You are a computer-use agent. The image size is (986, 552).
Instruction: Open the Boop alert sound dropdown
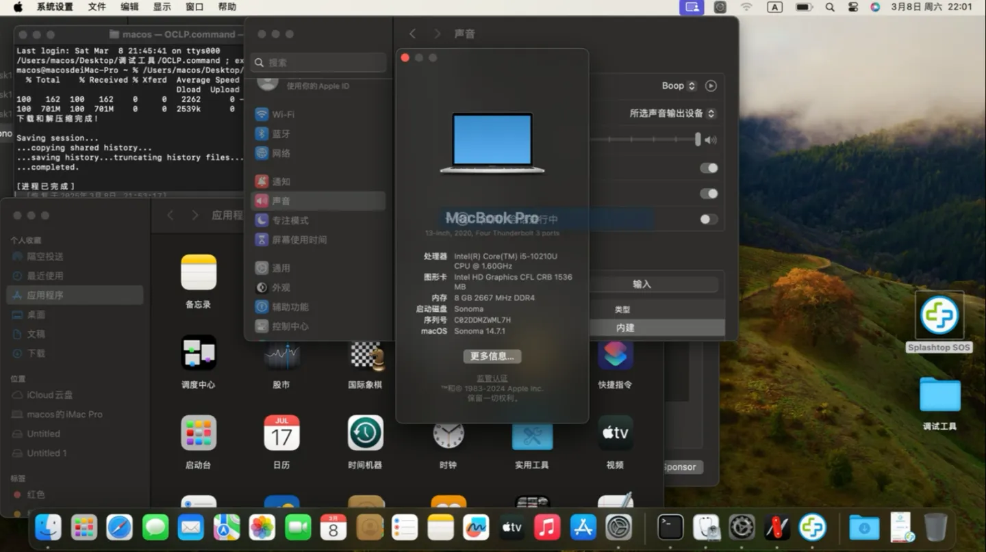pos(691,86)
